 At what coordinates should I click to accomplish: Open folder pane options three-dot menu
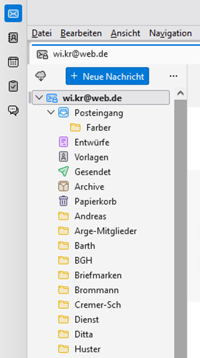point(174,76)
